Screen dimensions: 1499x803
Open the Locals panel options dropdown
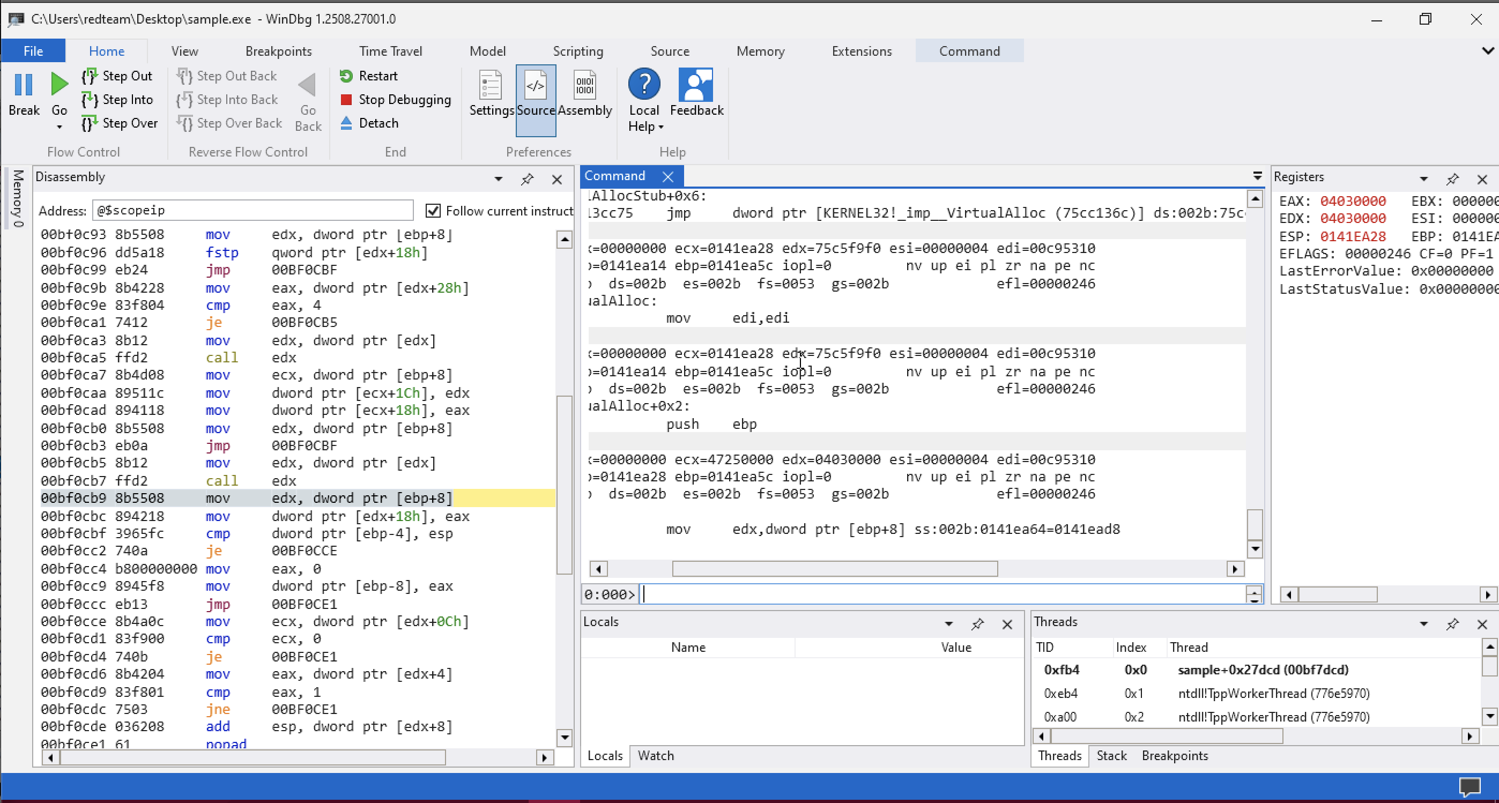[x=948, y=624]
